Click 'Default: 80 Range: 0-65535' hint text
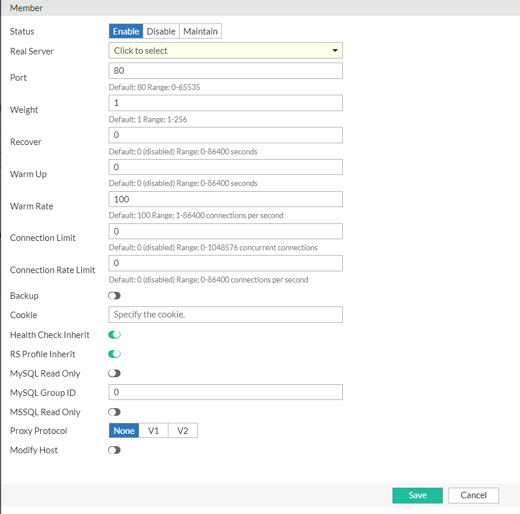Viewport: 520px width, 514px height. pos(154,87)
